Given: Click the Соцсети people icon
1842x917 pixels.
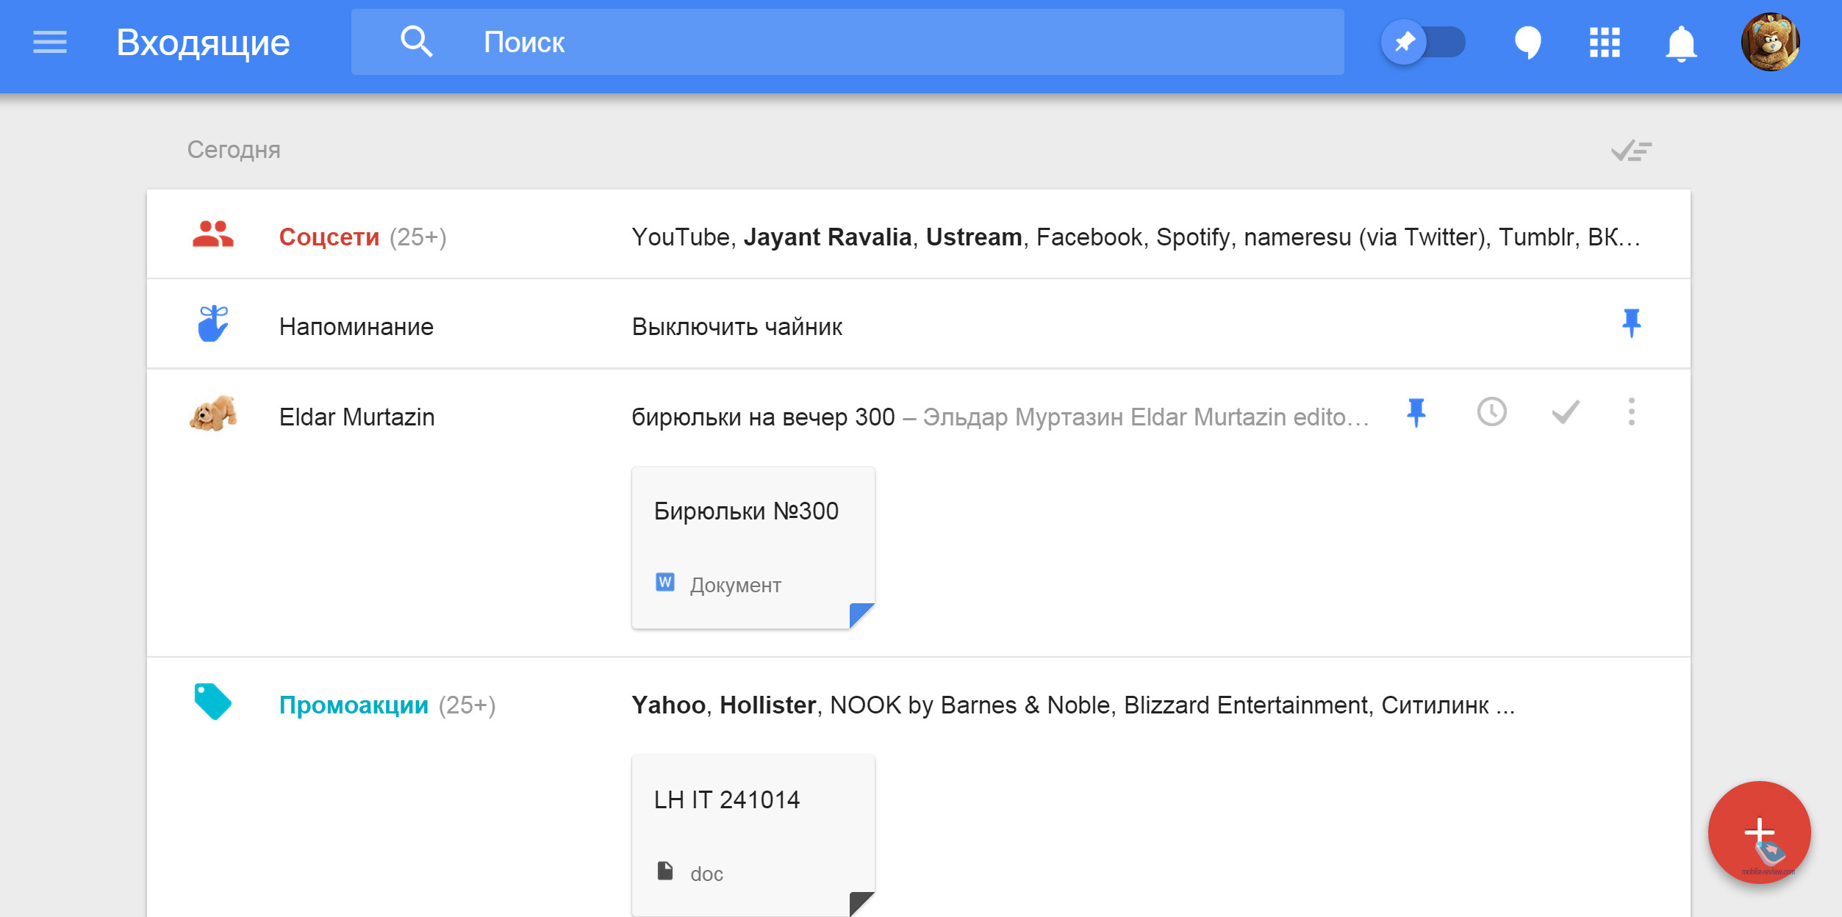Looking at the screenshot, I should point(213,234).
